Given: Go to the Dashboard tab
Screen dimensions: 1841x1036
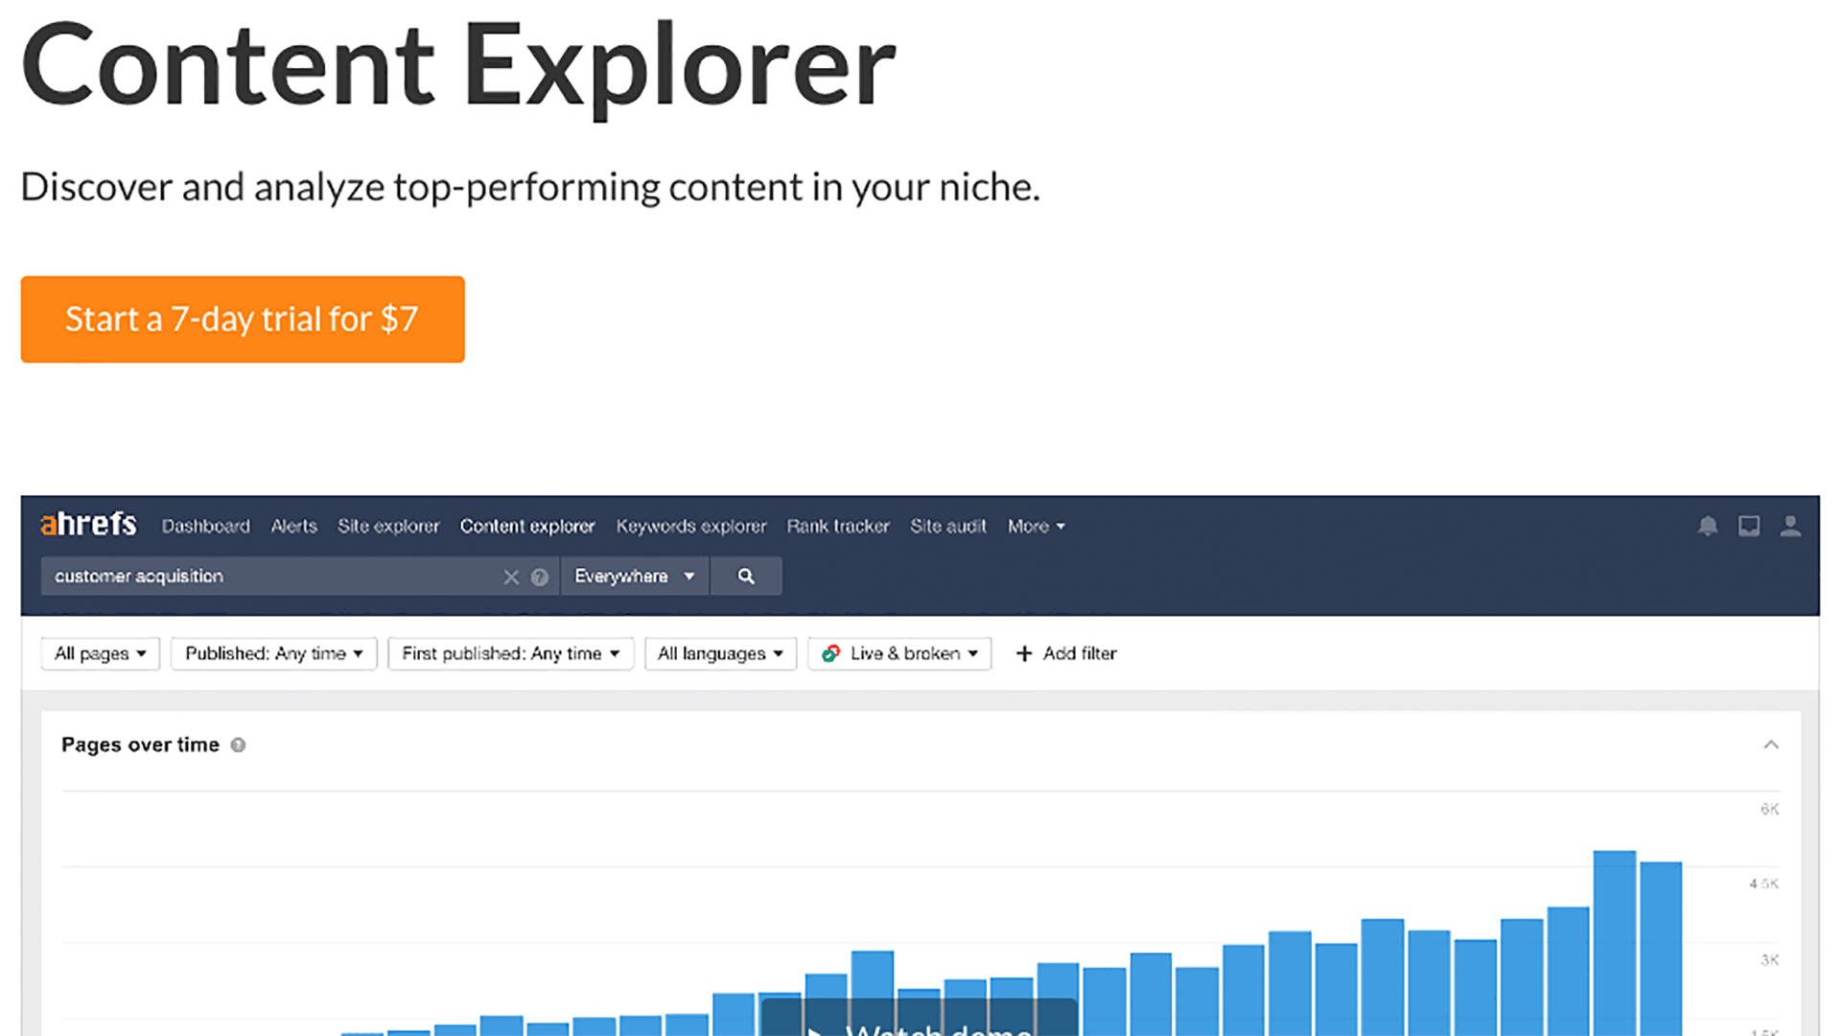Looking at the screenshot, I should tap(205, 526).
